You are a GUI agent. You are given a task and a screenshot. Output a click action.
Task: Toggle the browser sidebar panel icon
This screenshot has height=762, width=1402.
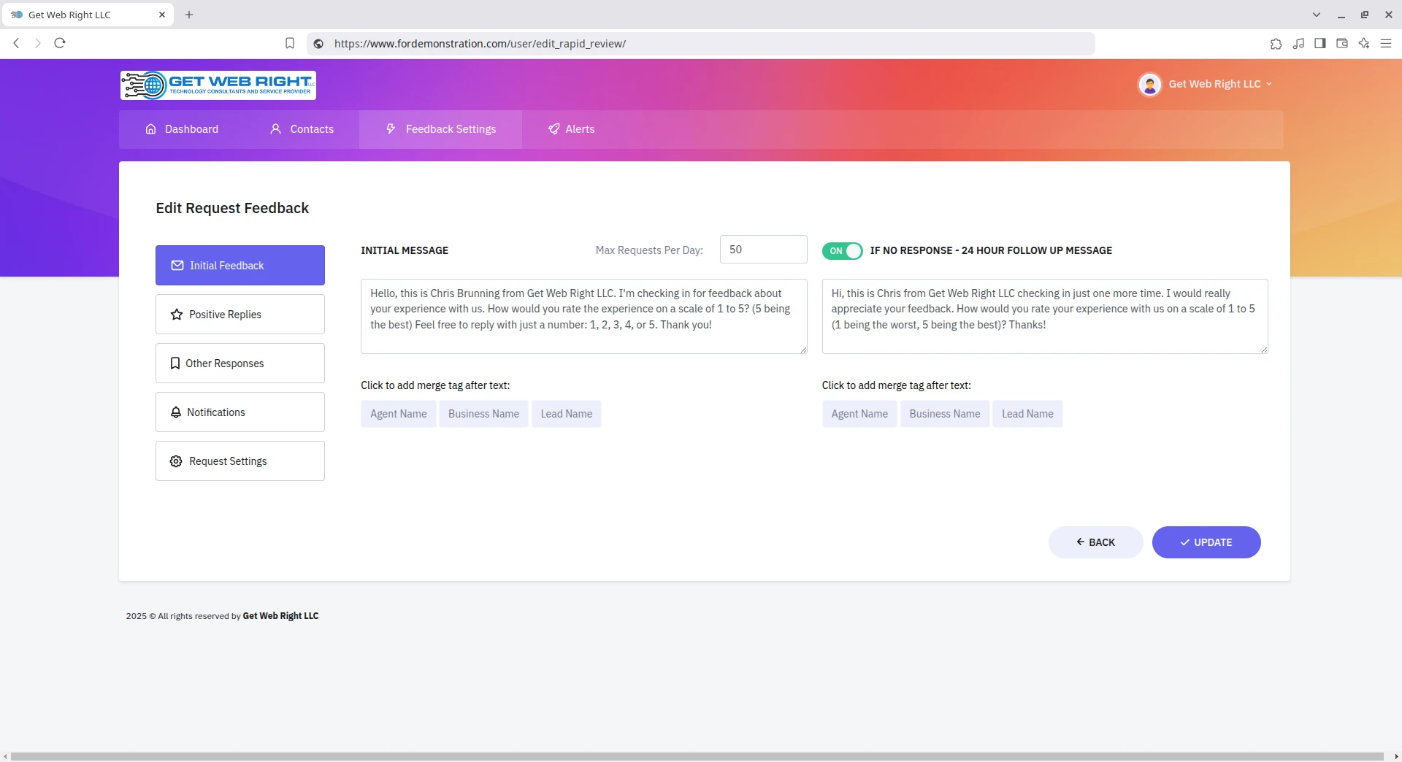coord(1320,44)
